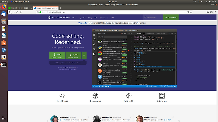
Task: Open the Docs navigation item
Action: tap(74, 18)
